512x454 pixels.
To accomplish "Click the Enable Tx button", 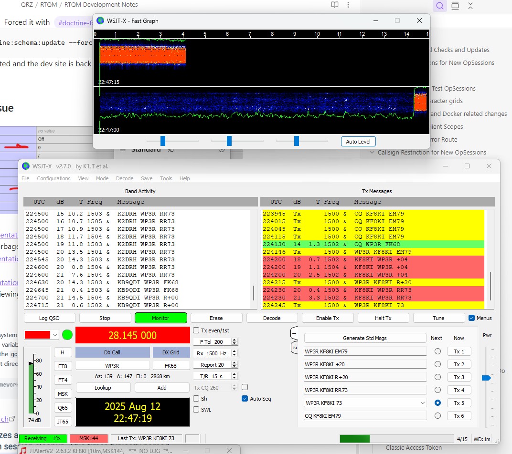I will tap(328, 318).
